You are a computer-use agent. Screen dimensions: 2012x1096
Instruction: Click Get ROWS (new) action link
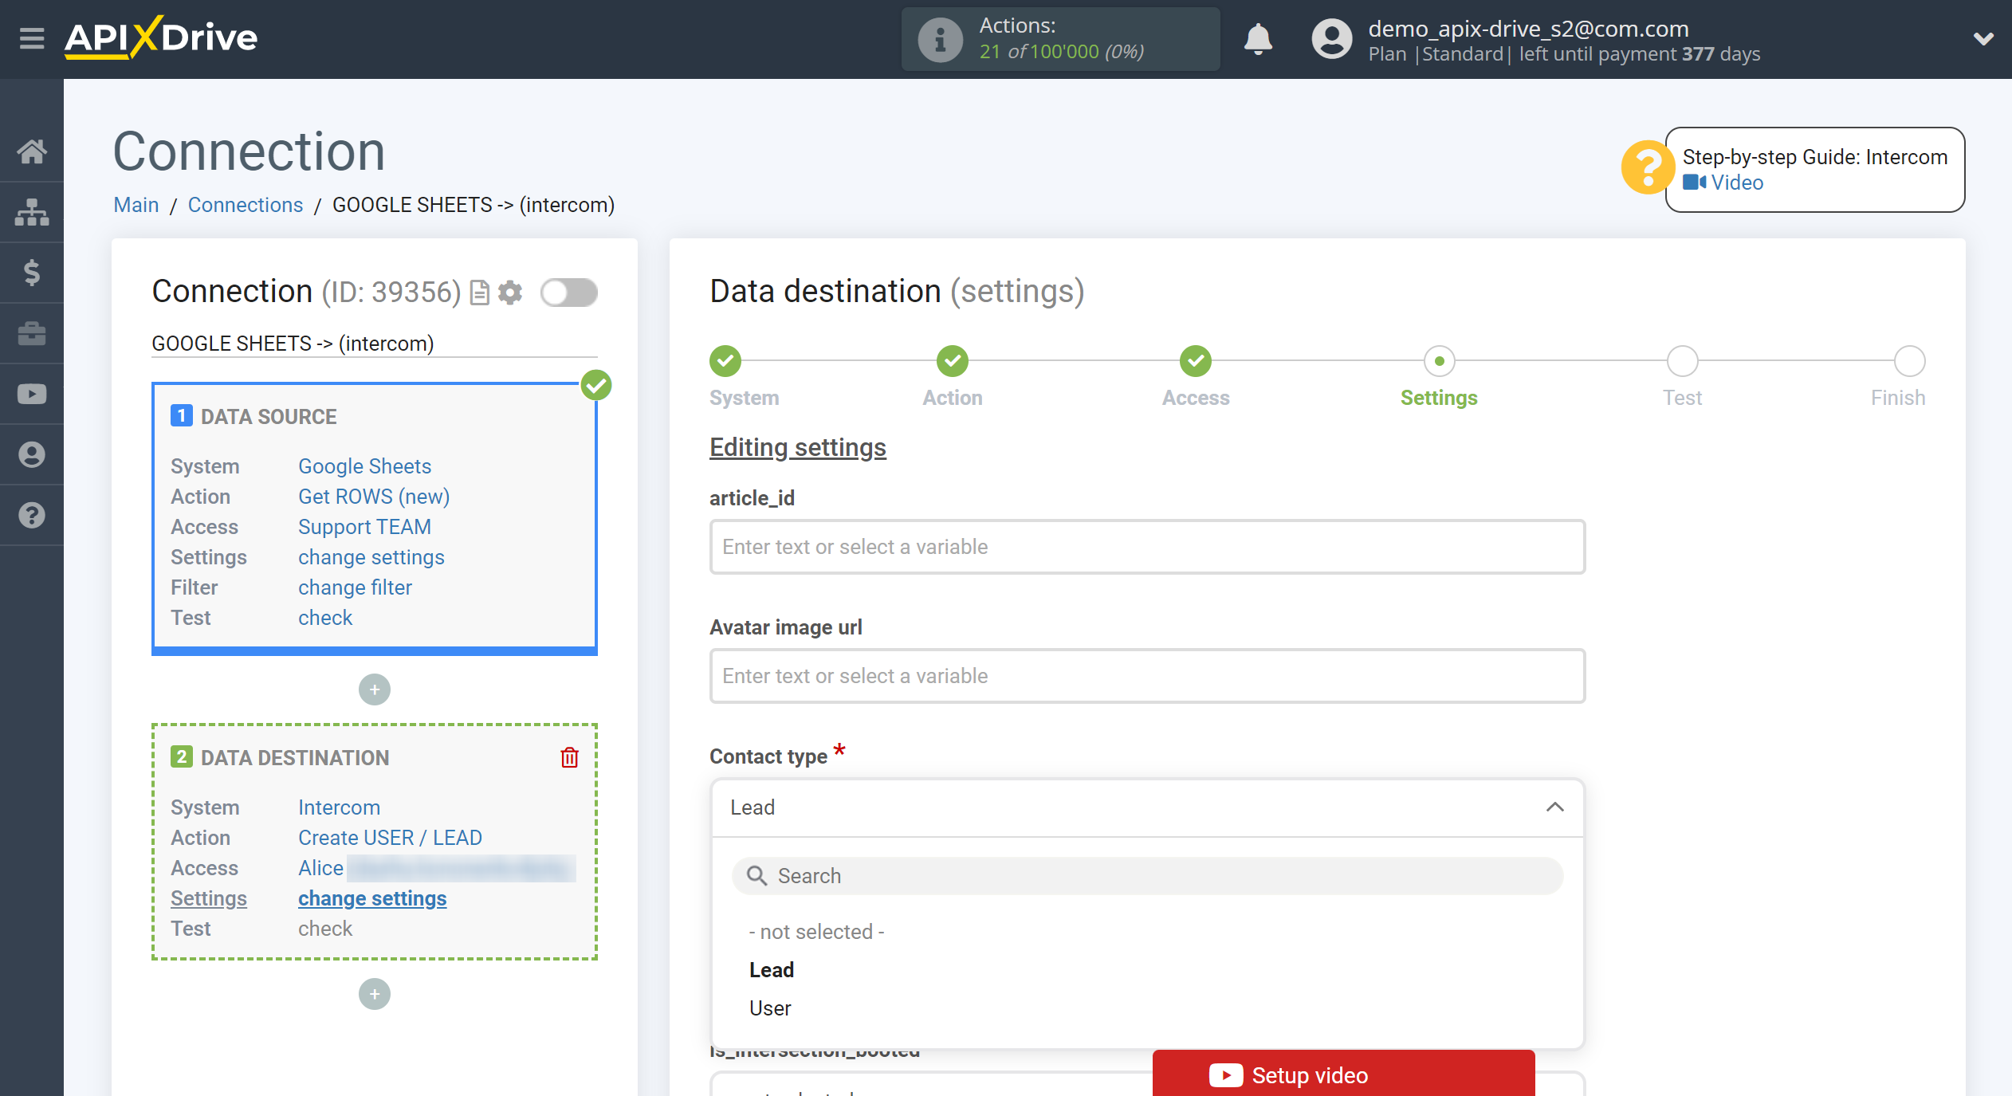click(x=374, y=497)
